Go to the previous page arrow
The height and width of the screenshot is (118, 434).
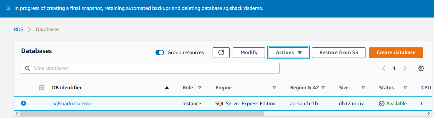pos(384,68)
